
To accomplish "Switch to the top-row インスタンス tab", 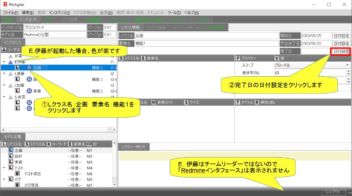I will pos(28,20).
